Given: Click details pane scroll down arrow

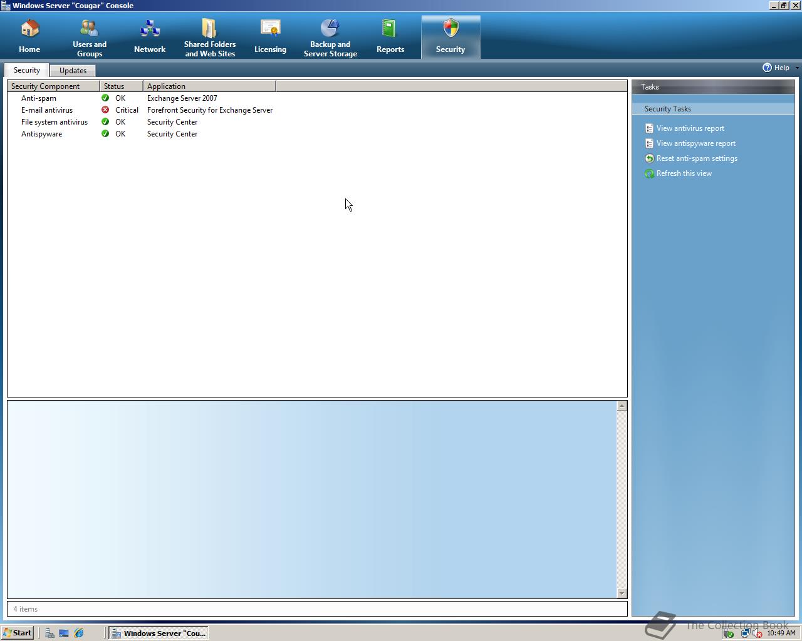Looking at the screenshot, I should click(622, 593).
